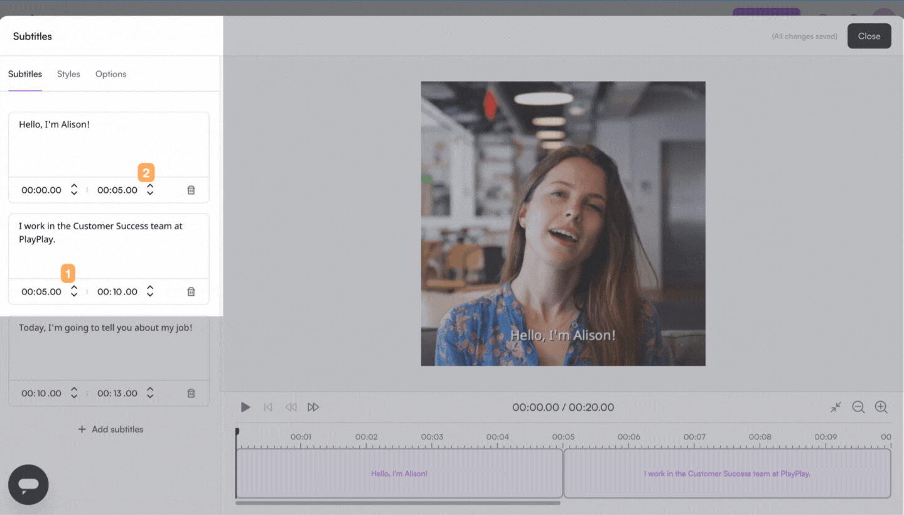904x515 pixels.
Task: Open the Styles tab
Action: coord(68,74)
